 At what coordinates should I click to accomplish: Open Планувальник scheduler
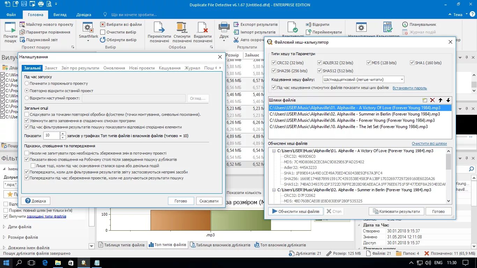point(419,24)
